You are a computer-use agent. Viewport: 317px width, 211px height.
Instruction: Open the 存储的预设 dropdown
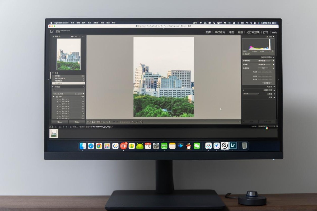tap(264, 61)
